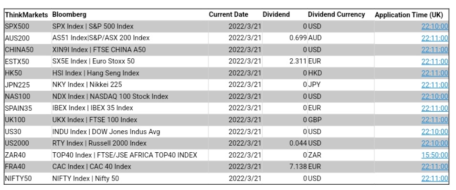Image resolution: width=456 pixels, height=190 pixels.
Task: Select the Bloomberg column header
Action: click(69, 14)
